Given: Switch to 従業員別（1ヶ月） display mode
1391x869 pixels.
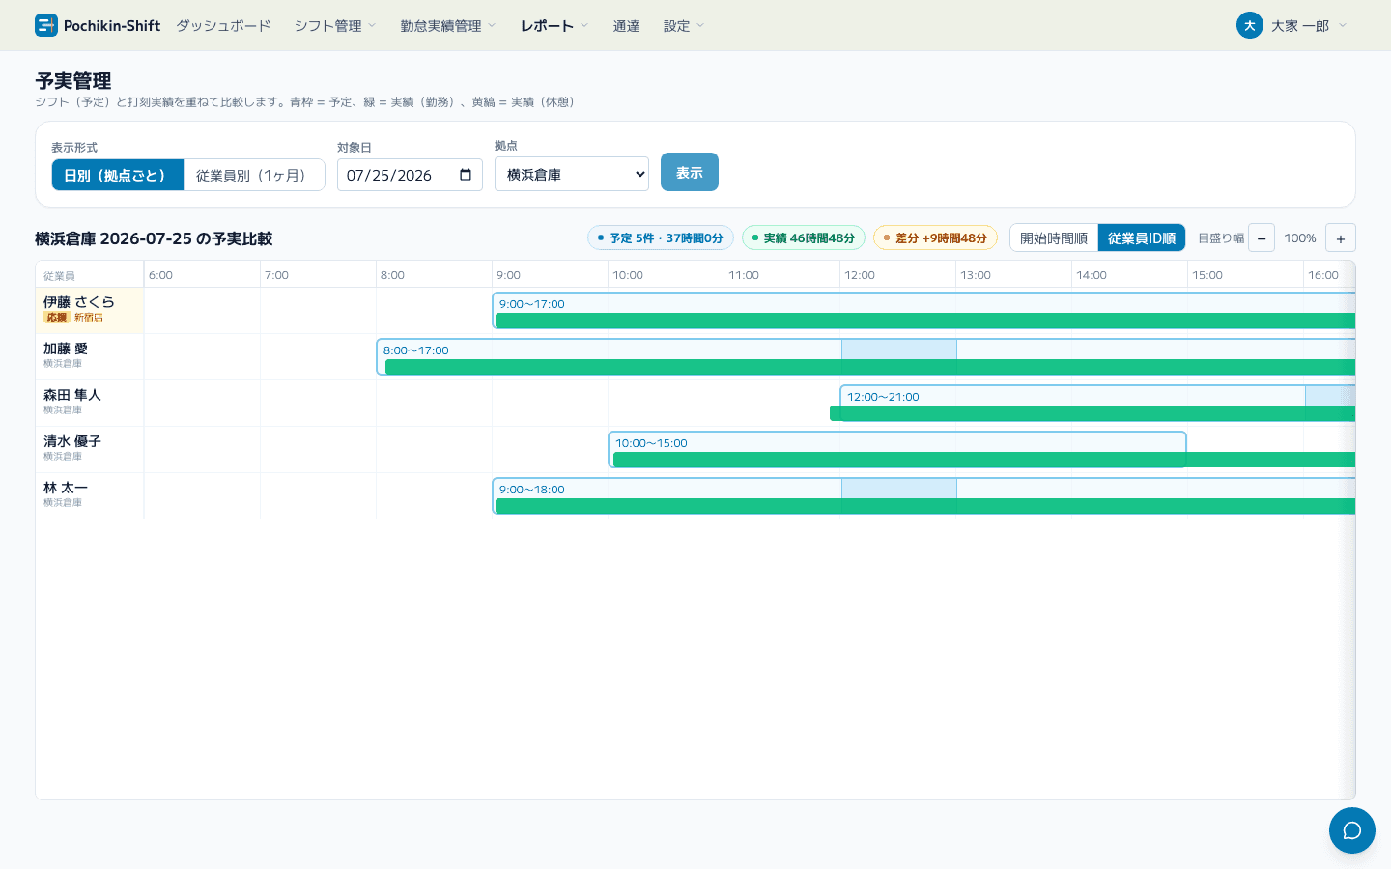Looking at the screenshot, I should 253,175.
